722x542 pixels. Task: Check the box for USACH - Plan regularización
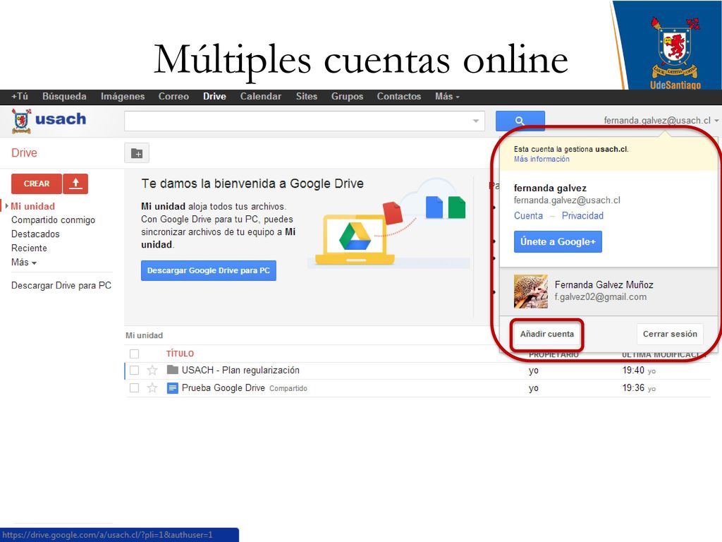(x=135, y=370)
